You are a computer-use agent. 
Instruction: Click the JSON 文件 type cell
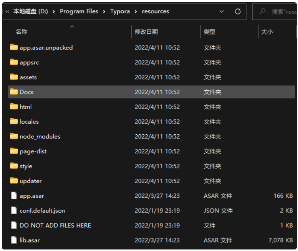click(218, 210)
